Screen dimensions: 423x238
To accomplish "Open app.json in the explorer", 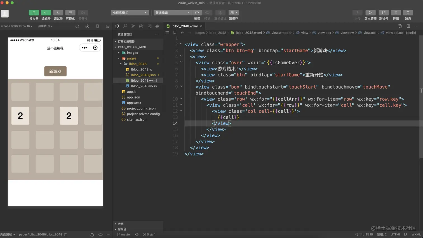I will (138, 97).
